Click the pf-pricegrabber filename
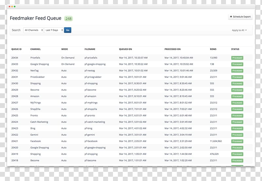The width and height of the screenshot is (262, 181). tap(93, 77)
